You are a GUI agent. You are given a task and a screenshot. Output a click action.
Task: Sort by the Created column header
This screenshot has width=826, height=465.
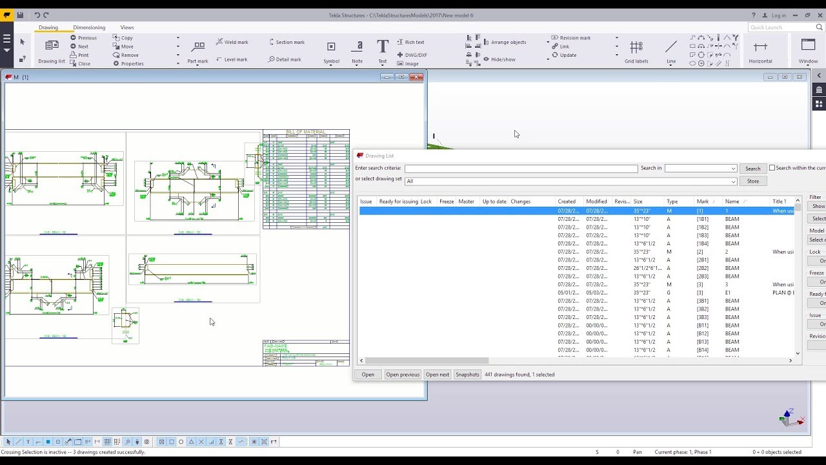[x=570, y=201]
